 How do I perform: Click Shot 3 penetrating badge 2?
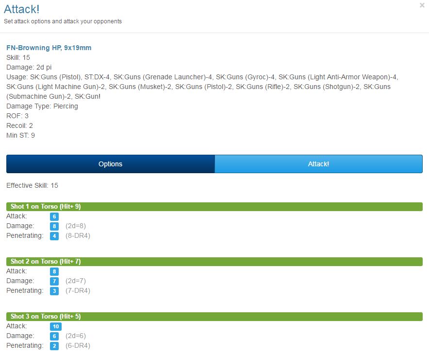[54, 346]
